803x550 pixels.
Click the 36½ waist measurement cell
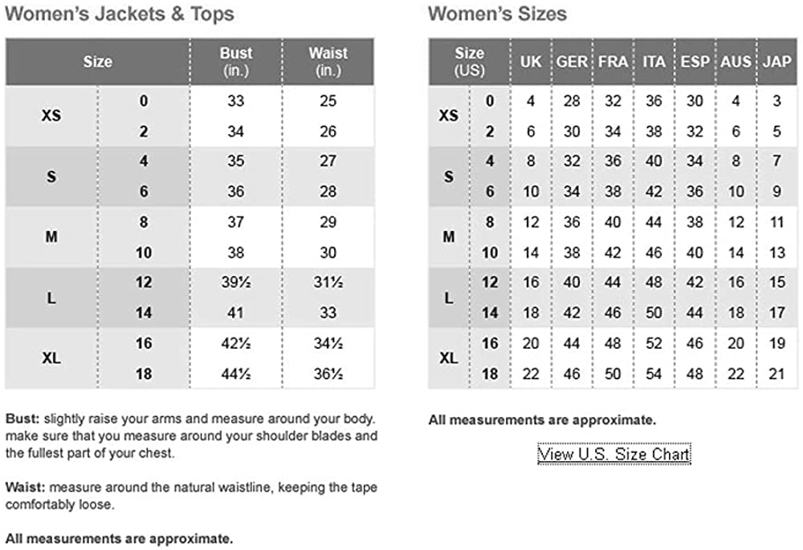(328, 374)
